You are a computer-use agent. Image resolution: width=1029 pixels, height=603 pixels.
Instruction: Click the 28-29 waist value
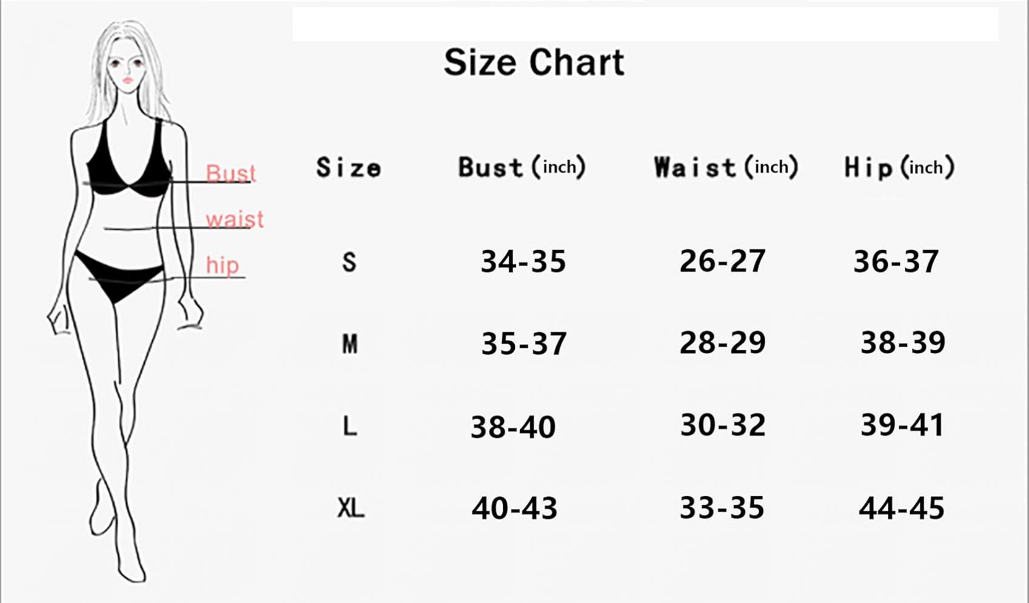[722, 342]
